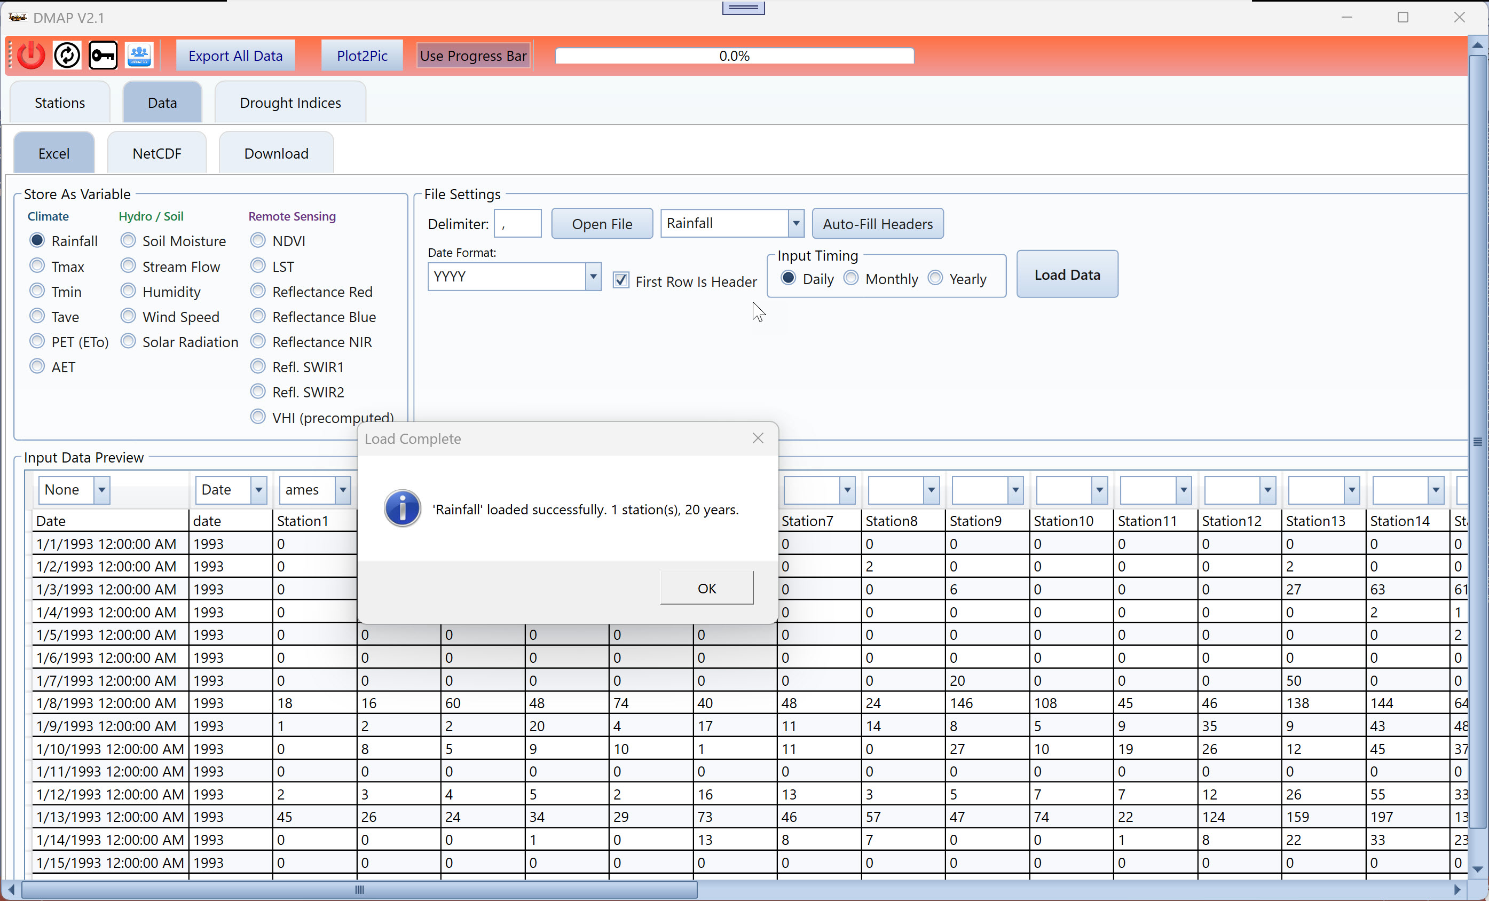Viewport: 1489px width, 901px height.
Task: Open the None column type dropdown
Action: pyautogui.click(x=101, y=490)
